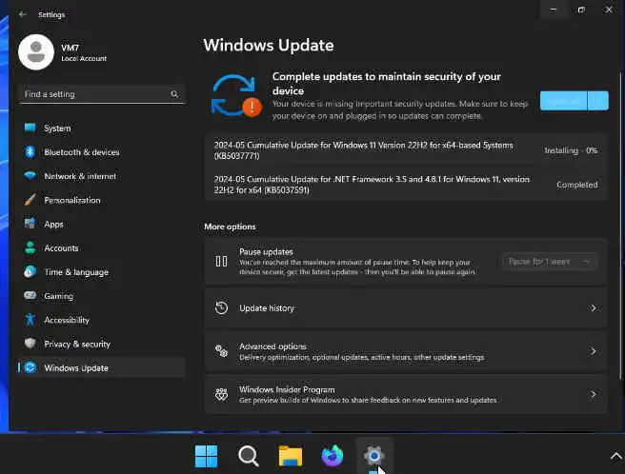Open Accessibility settings
625x474 pixels.
click(x=101, y=320)
